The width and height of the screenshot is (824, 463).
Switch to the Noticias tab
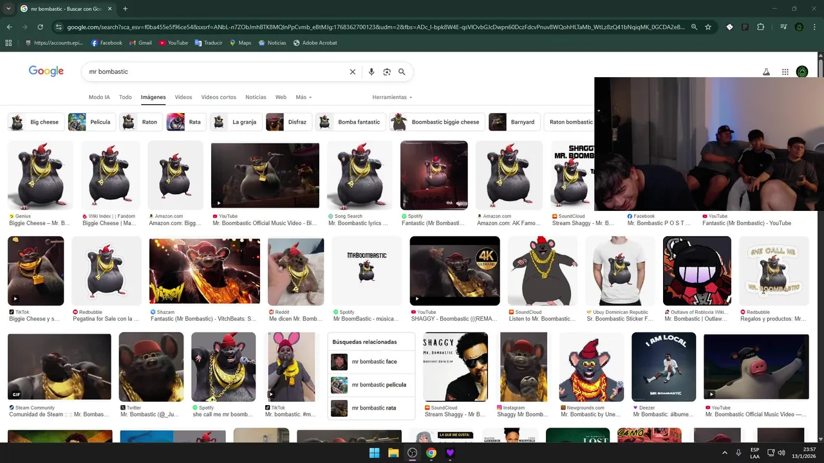256,97
